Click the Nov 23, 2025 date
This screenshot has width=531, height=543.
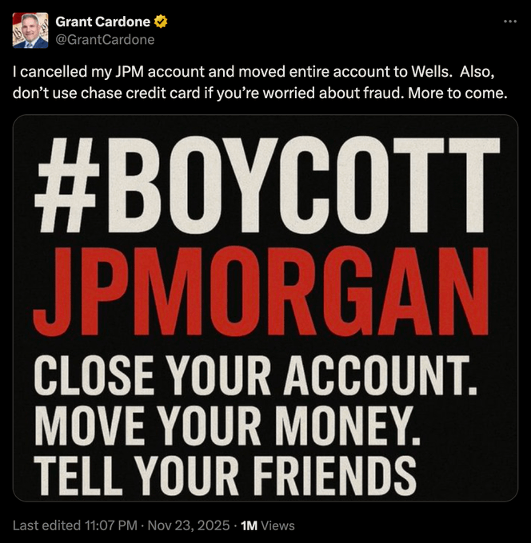coord(189,525)
